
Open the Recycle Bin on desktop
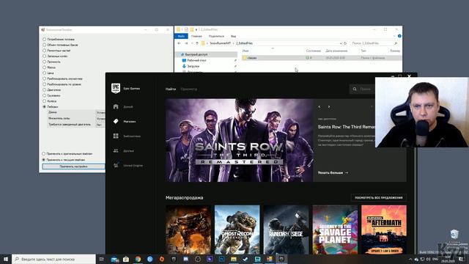pos(454,234)
